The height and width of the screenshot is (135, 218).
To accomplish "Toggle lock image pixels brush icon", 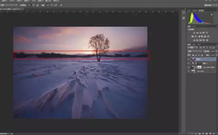I will click(196, 55).
